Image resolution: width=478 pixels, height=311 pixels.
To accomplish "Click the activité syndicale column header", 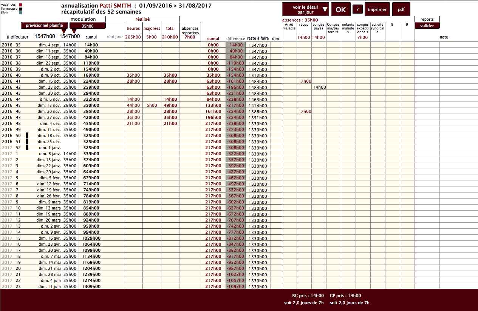I will (x=377, y=28).
